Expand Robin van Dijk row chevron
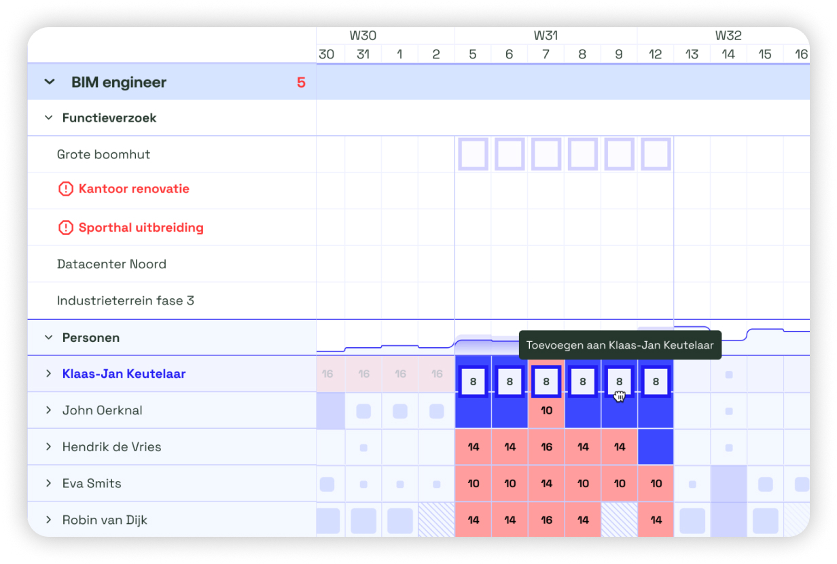837x564 pixels. (48, 520)
